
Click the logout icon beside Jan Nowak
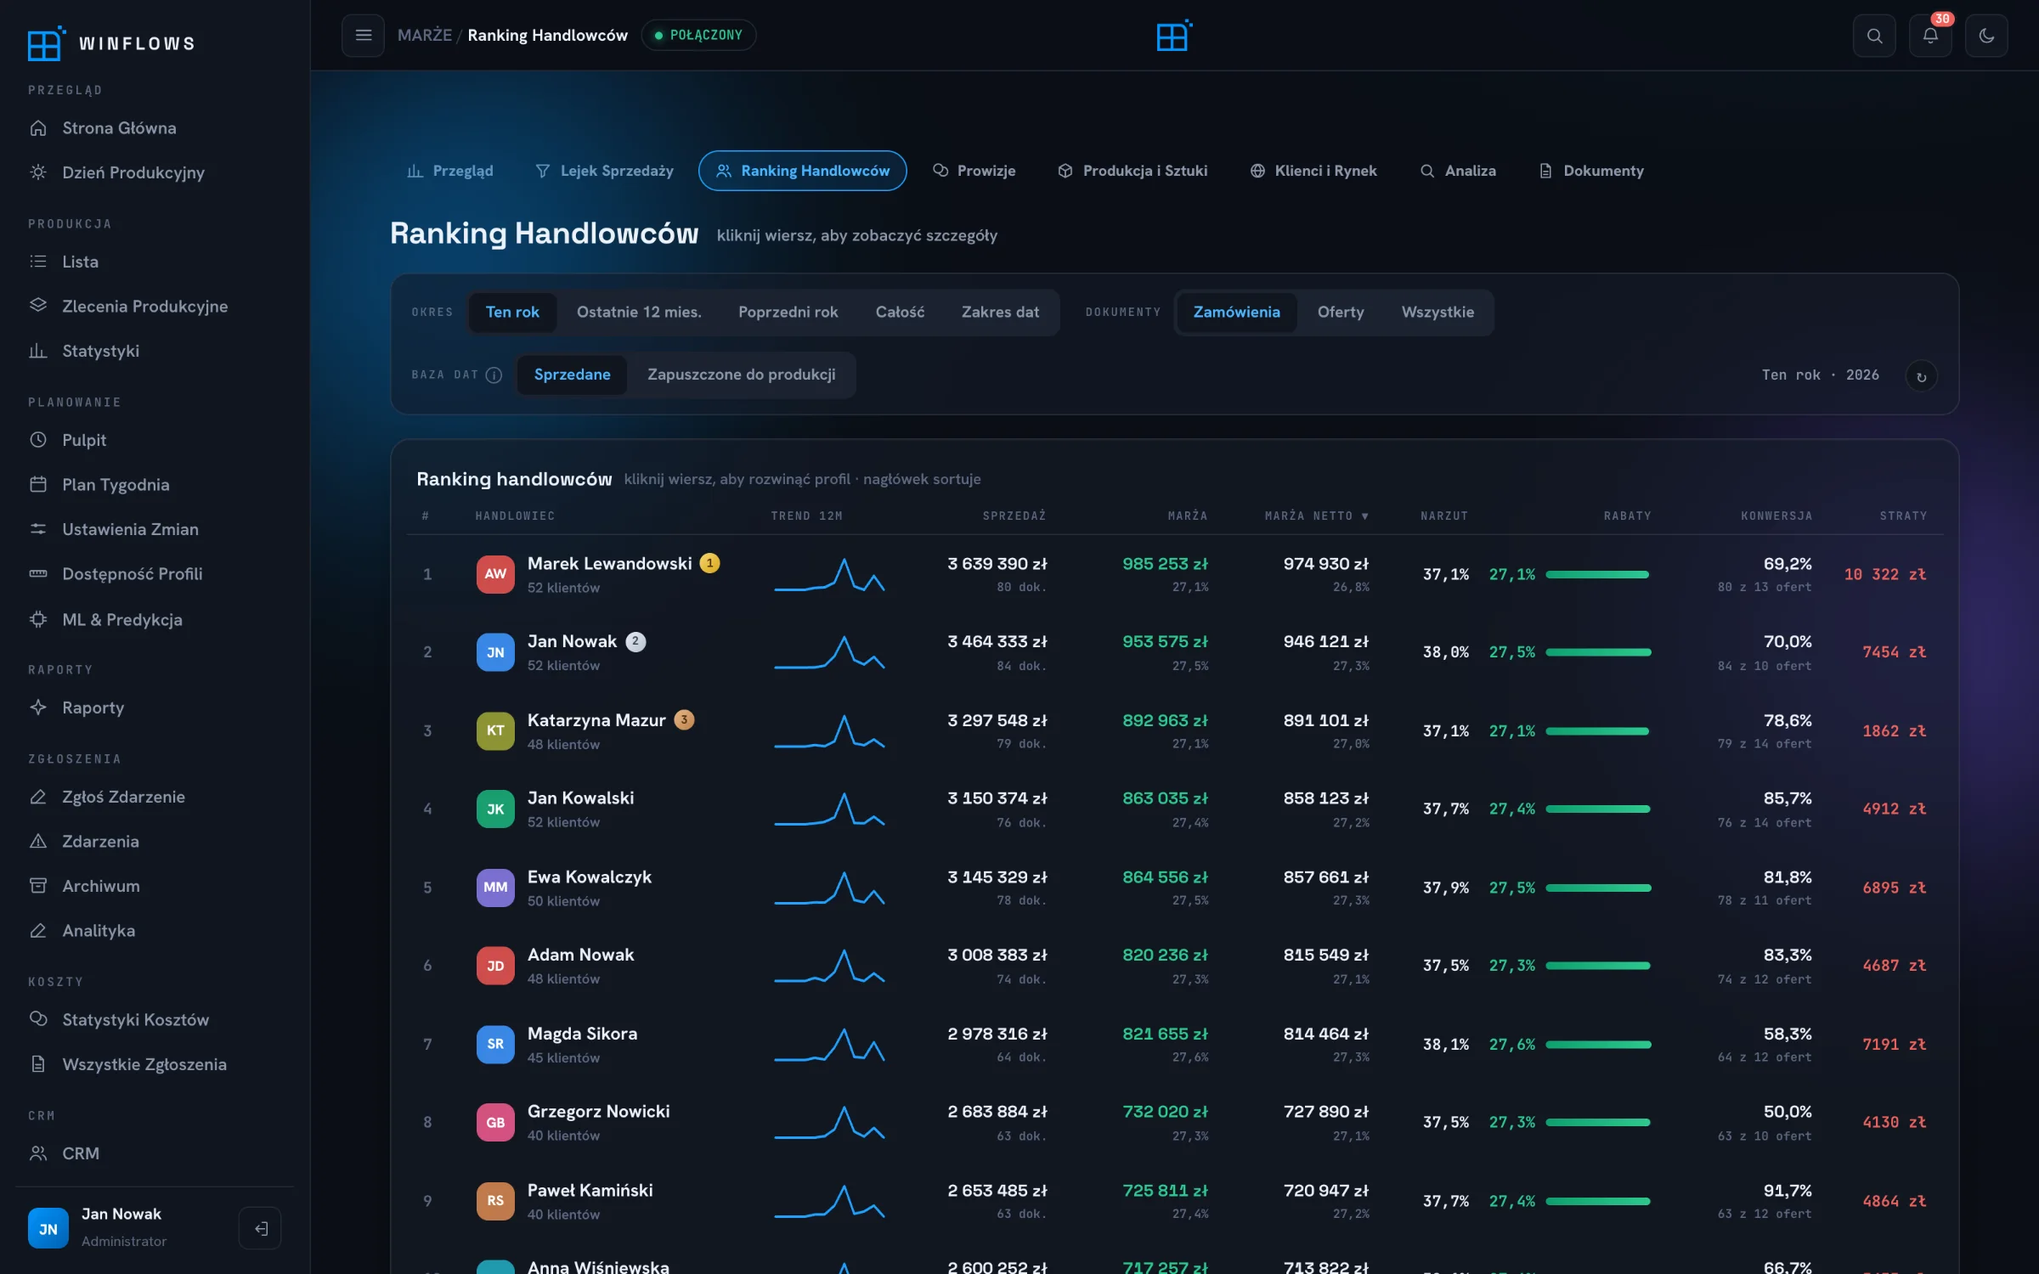260,1228
